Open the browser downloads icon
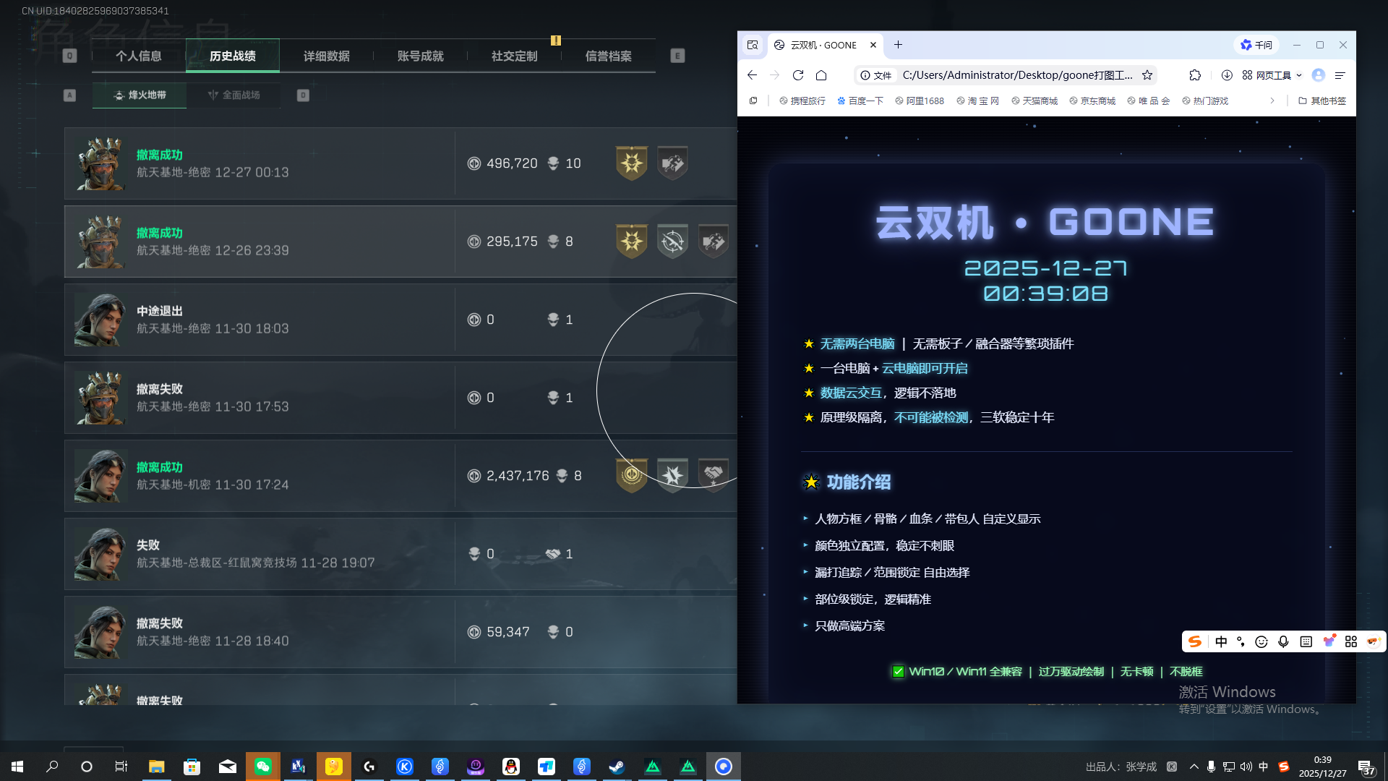Image resolution: width=1388 pixels, height=781 pixels. point(1227,74)
